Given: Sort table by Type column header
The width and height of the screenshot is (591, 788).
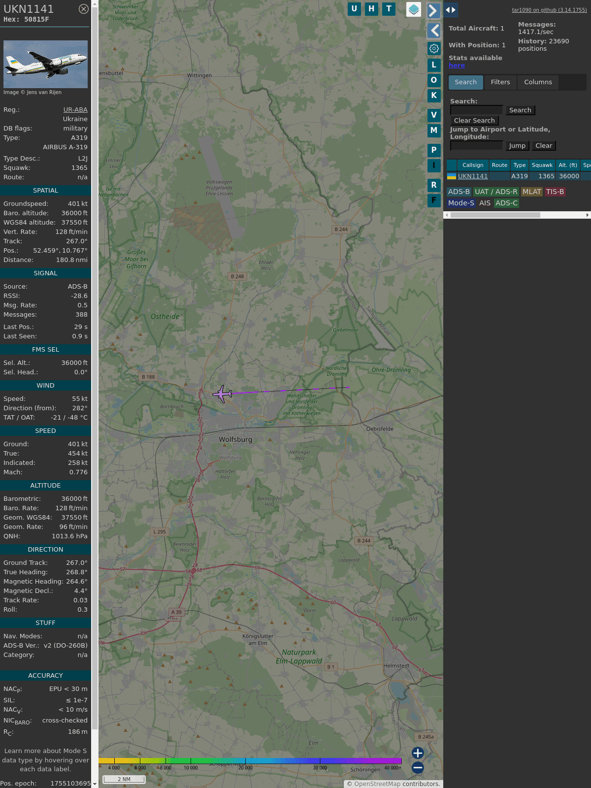Looking at the screenshot, I should click(520, 165).
